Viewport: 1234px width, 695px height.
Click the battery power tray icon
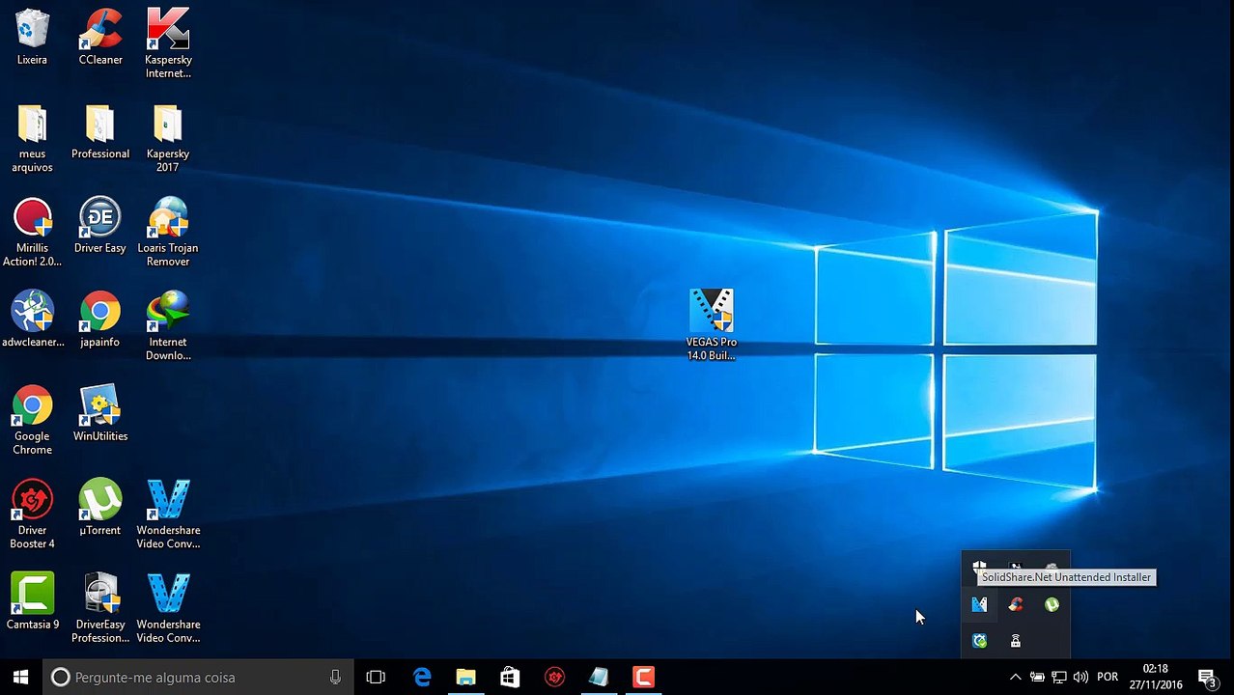pos(1037,678)
